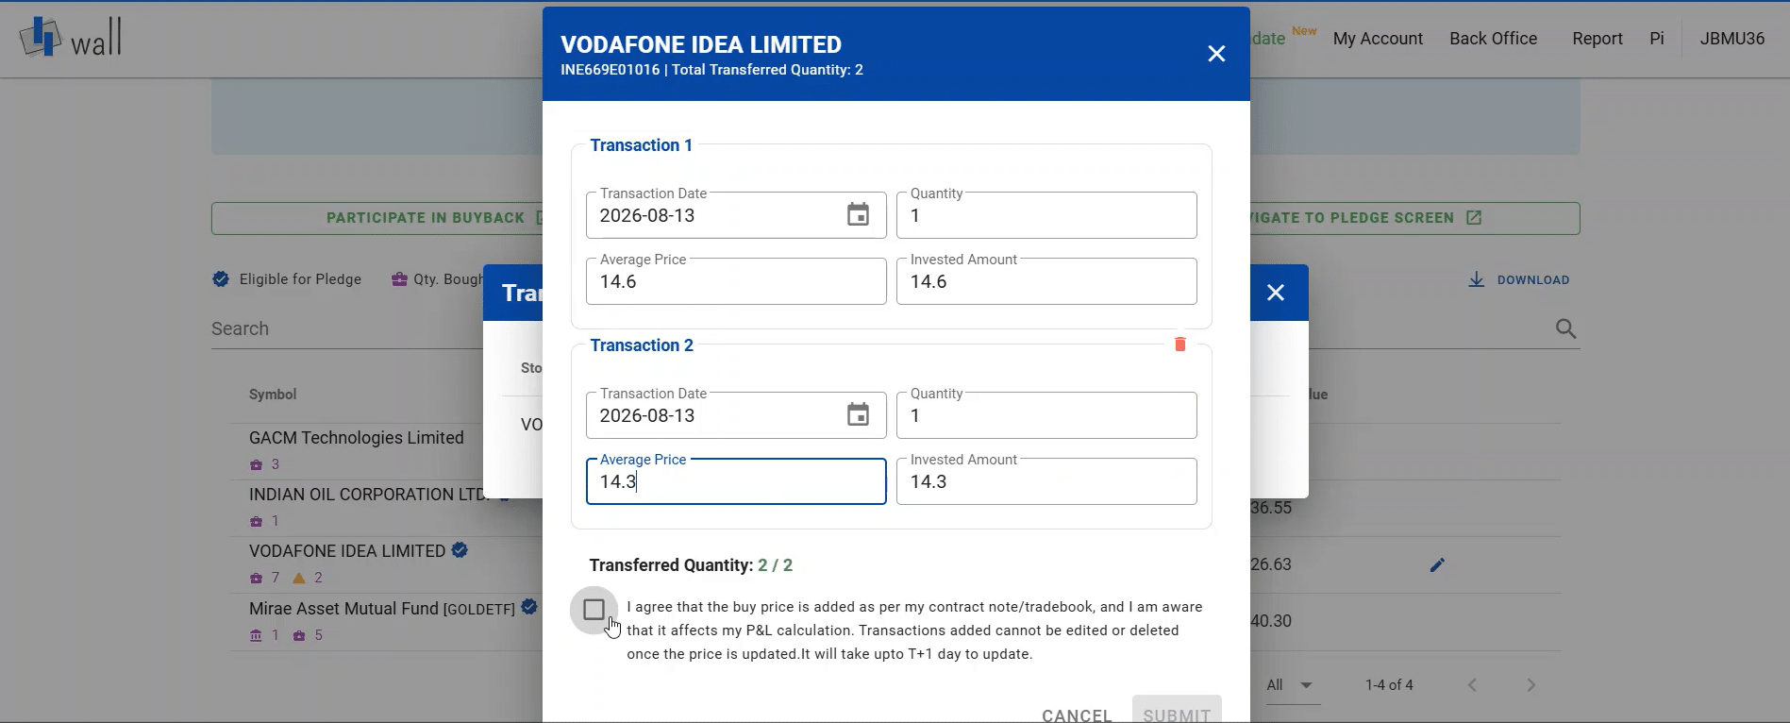Open the Back Office menu
Viewport: 1790px width, 723px height.
coord(1494,39)
